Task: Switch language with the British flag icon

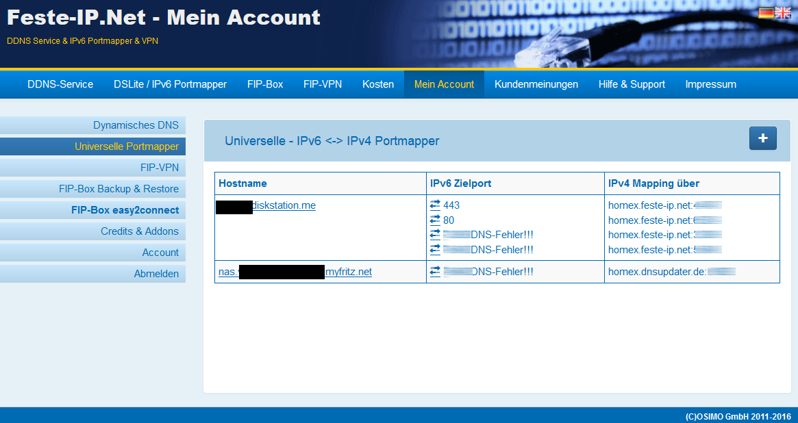Action: 783,13
